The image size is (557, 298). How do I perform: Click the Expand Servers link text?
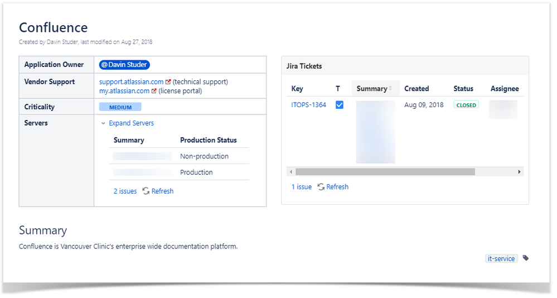coord(131,123)
